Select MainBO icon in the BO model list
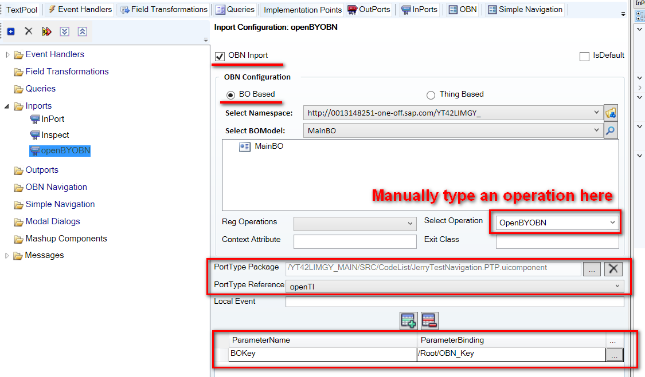The height and width of the screenshot is (377, 645). (245, 146)
